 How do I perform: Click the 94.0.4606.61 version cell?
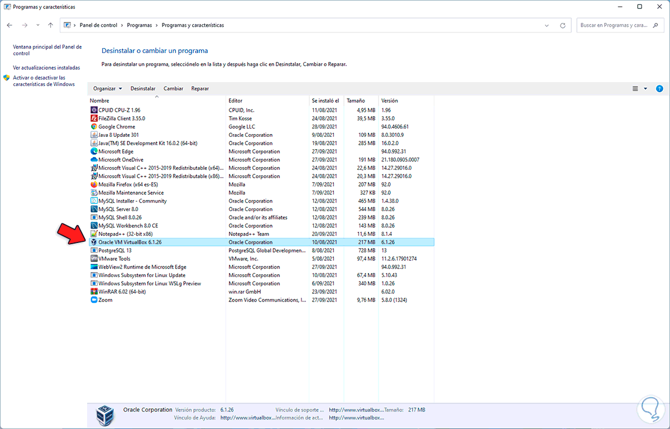point(395,127)
